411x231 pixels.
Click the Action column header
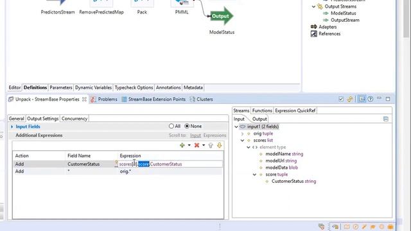(22, 155)
